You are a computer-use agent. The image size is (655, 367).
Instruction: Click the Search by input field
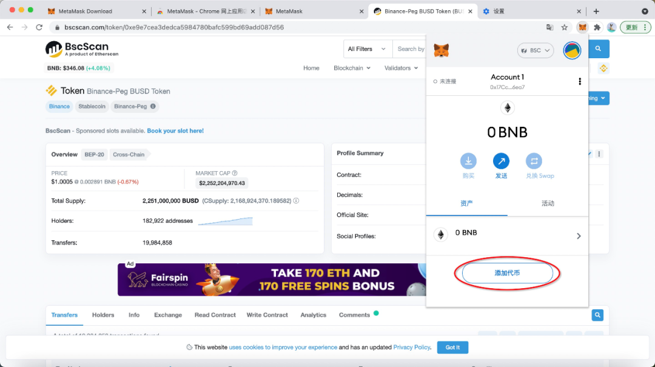(410, 49)
